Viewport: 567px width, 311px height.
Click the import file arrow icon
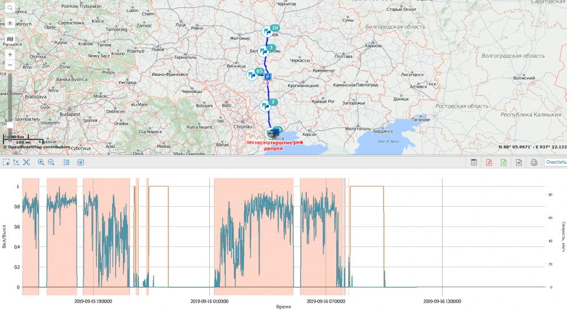click(518, 163)
